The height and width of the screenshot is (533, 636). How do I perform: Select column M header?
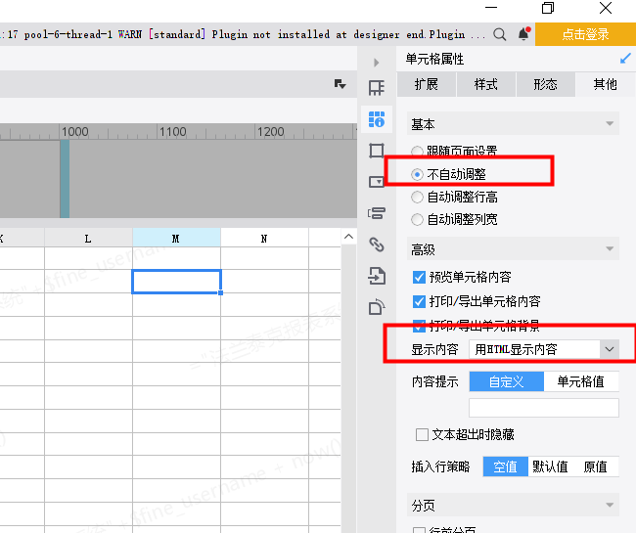(x=176, y=238)
